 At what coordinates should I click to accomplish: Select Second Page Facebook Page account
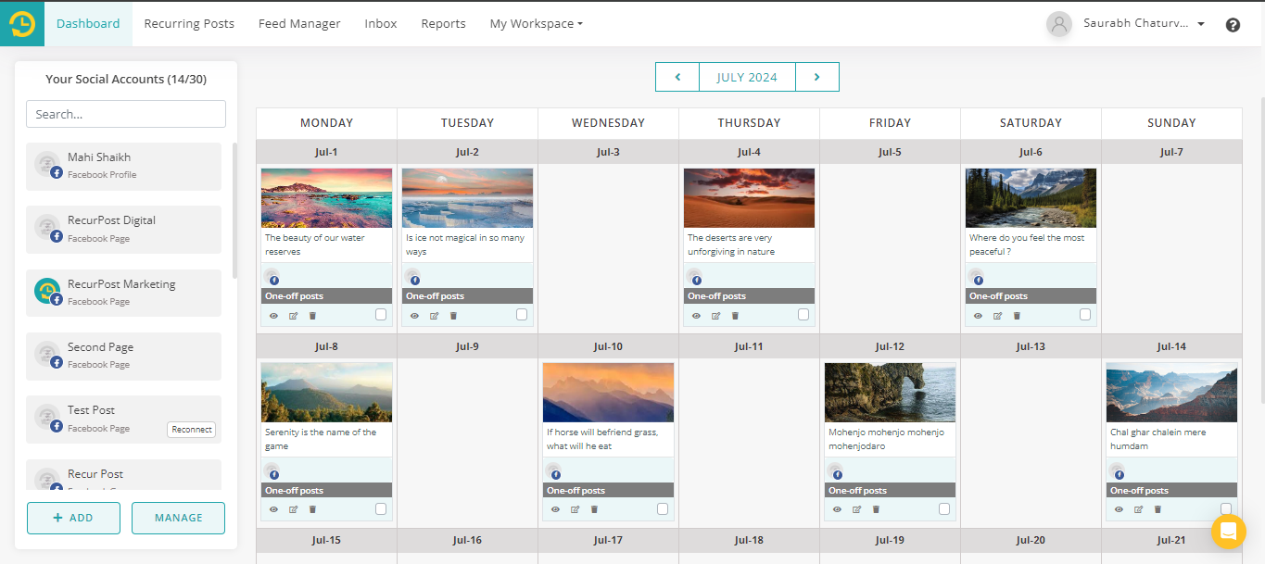123,356
